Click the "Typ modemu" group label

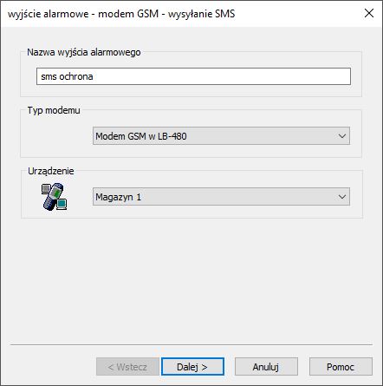coord(54,110)
